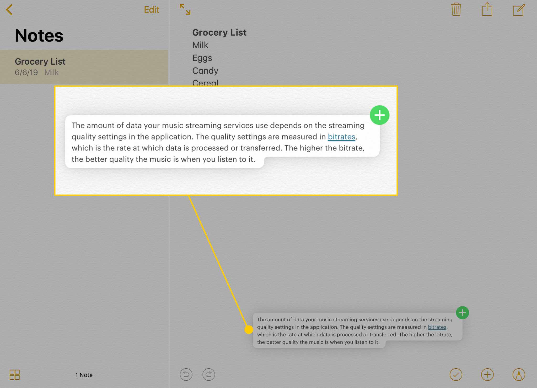Tap the checkmark done icon
This screenshot has height=388, width=537.
[456, 374]
